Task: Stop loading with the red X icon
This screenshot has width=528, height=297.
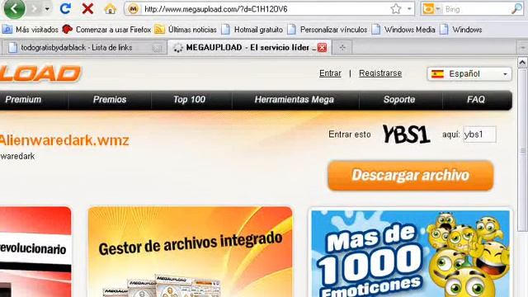Action: tap(87, 9)
